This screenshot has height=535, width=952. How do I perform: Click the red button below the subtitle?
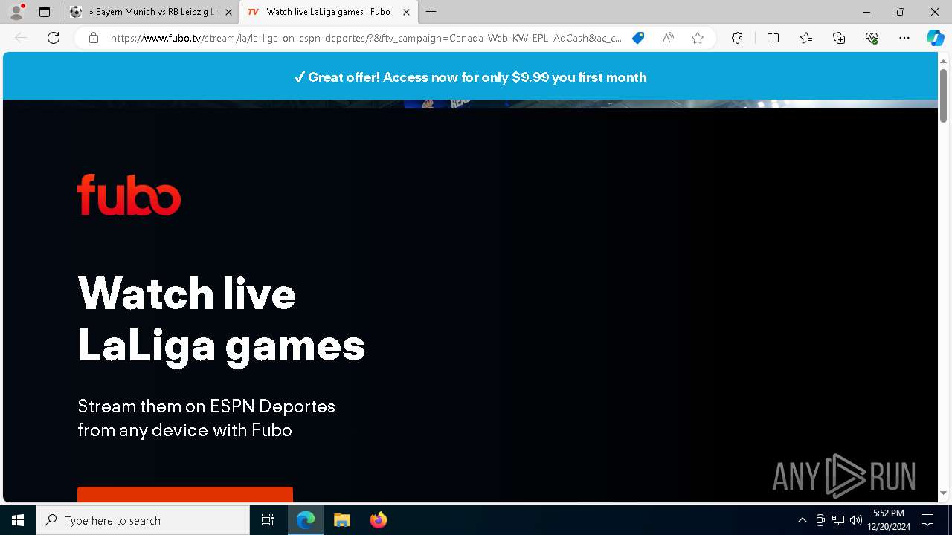185,495
